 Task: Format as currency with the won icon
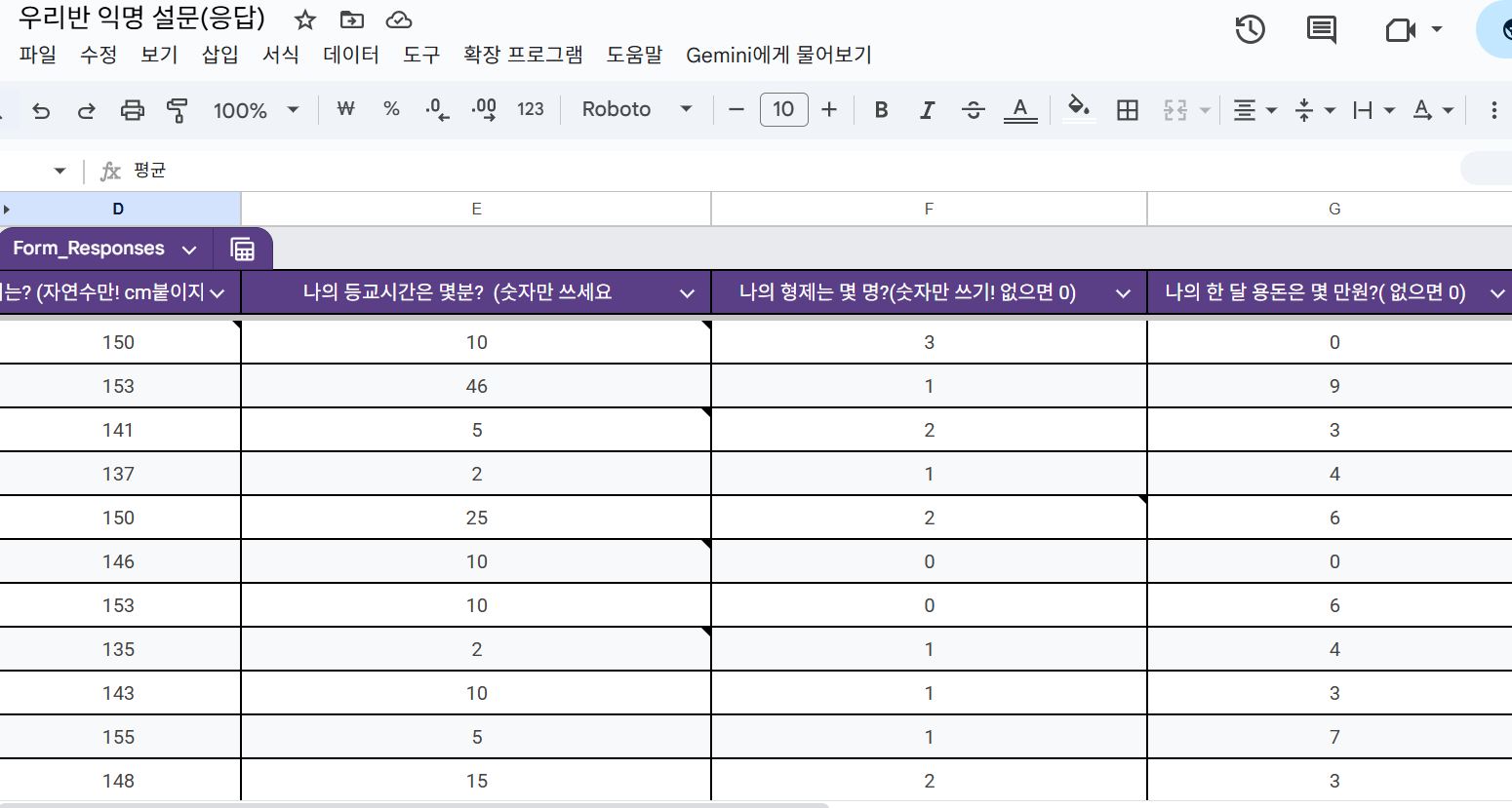coord(345,109)
